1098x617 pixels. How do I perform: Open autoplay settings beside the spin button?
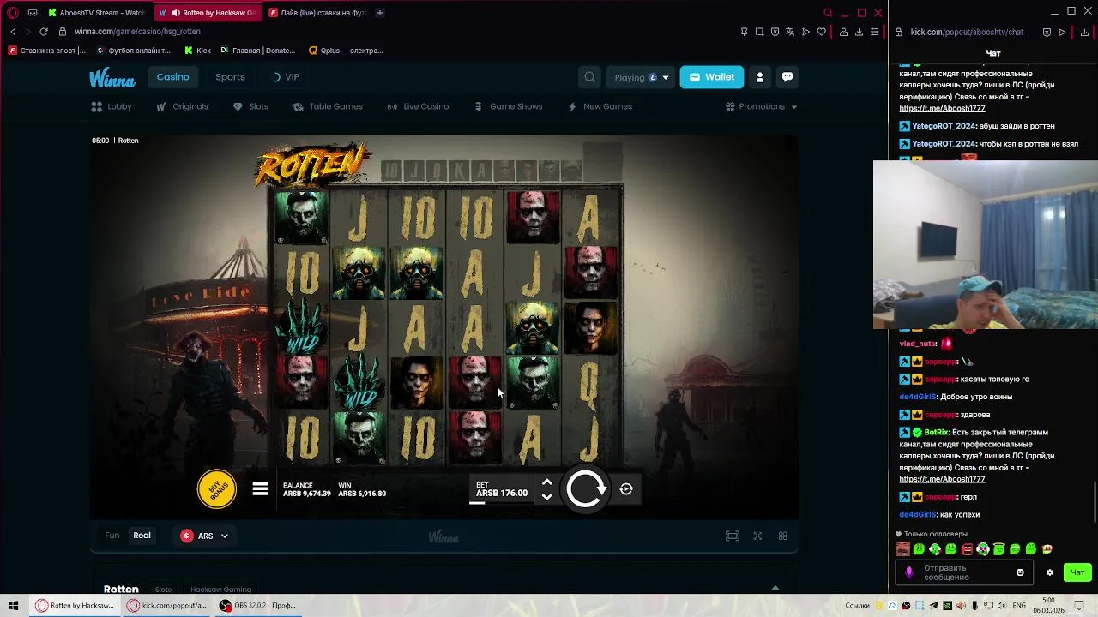626,489
